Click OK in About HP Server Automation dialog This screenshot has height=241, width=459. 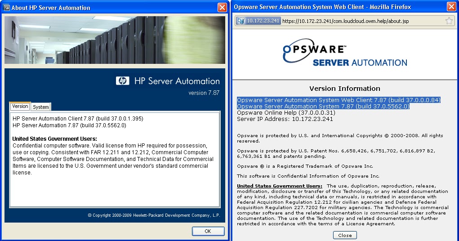208,231
